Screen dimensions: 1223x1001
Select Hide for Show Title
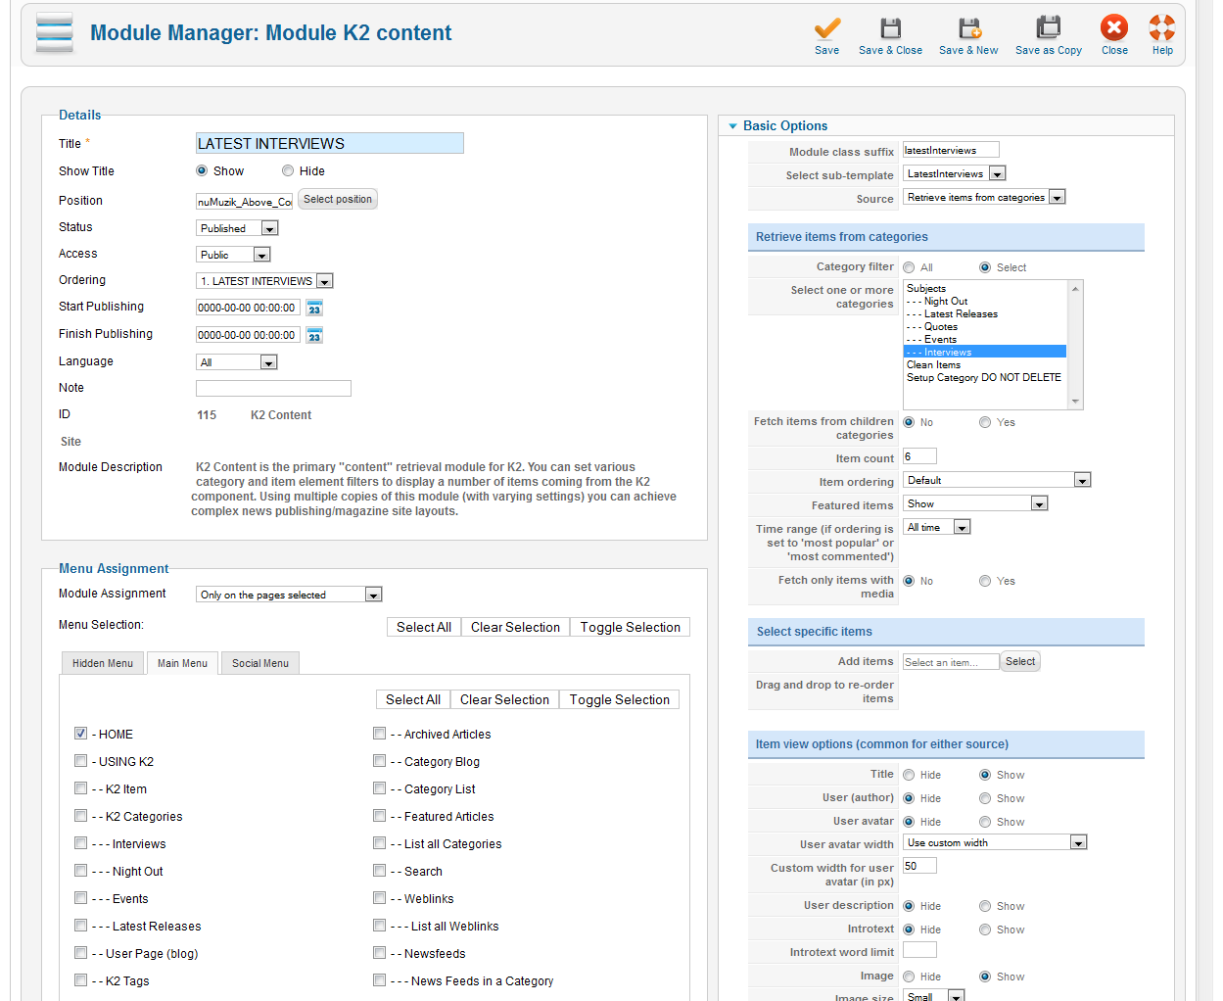(288, 170)
